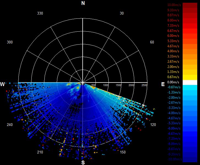
Task: Click the -5.33m/s legend label
Action: [x=174, y=123]
